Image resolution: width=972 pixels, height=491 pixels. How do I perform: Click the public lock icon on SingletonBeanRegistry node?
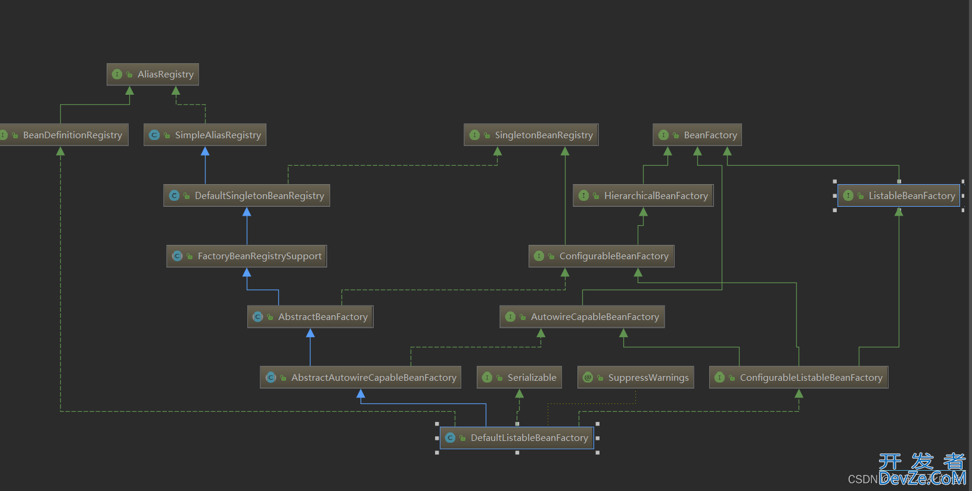(487, 136)
